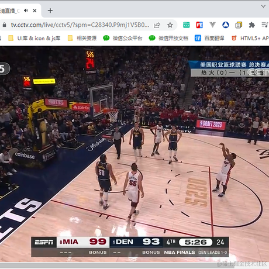Open the green code extension icon
The width and height of the screenshot is (269, 269).
pyautogui.click(x=187, y=25)
